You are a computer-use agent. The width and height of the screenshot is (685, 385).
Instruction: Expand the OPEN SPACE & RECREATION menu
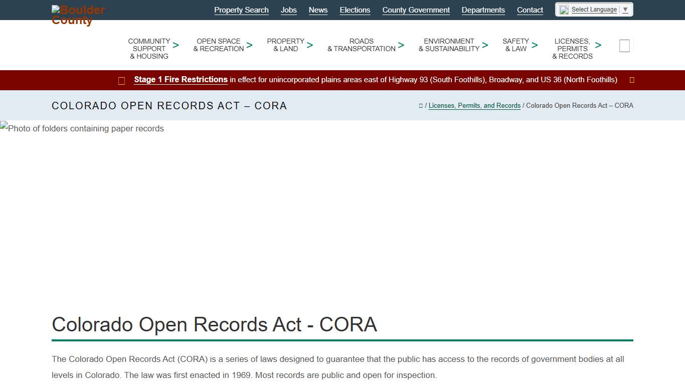pyautogui.click(x=219, y=45)
